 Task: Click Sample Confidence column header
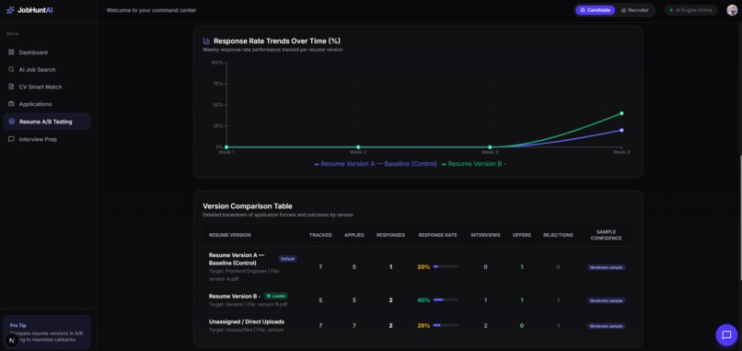606,235
